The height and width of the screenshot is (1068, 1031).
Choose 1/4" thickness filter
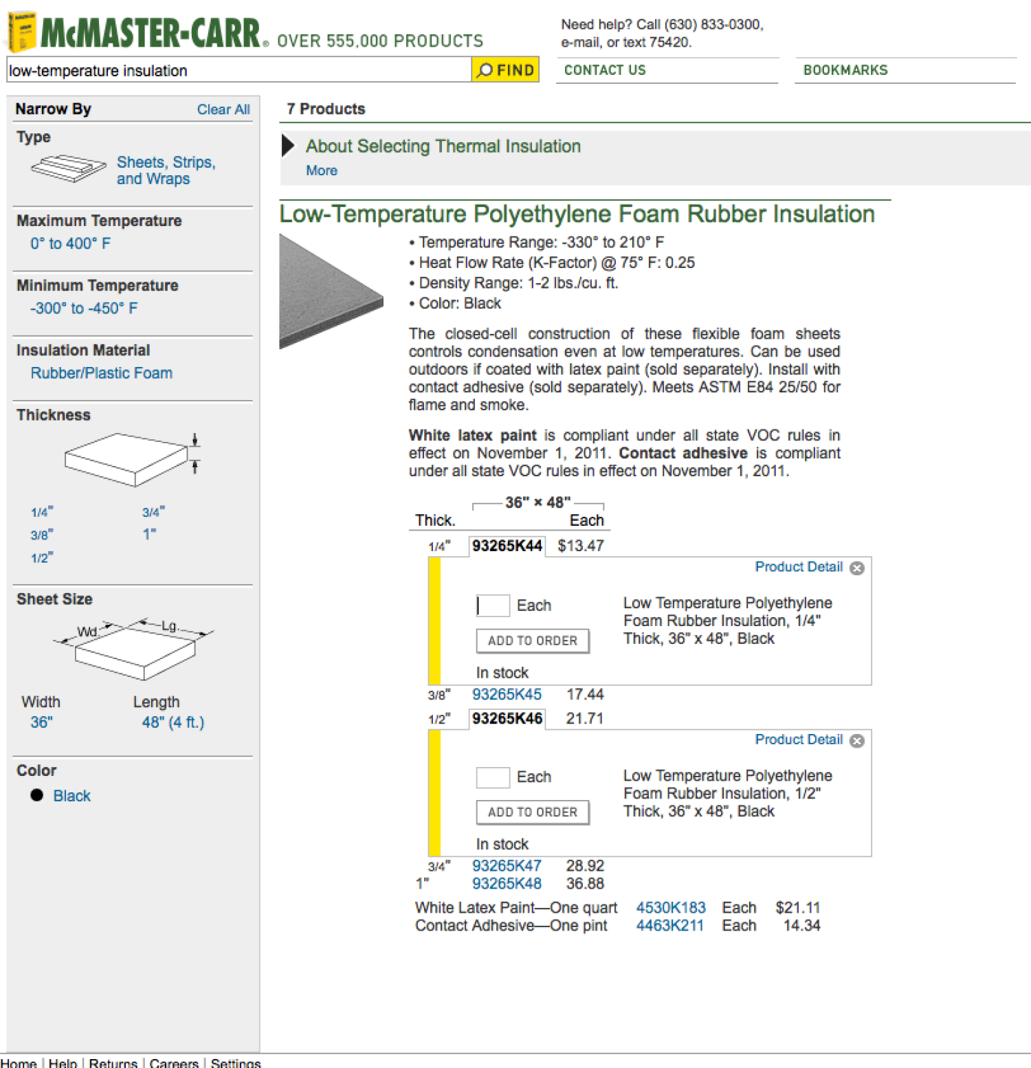[x=42, y=512]
